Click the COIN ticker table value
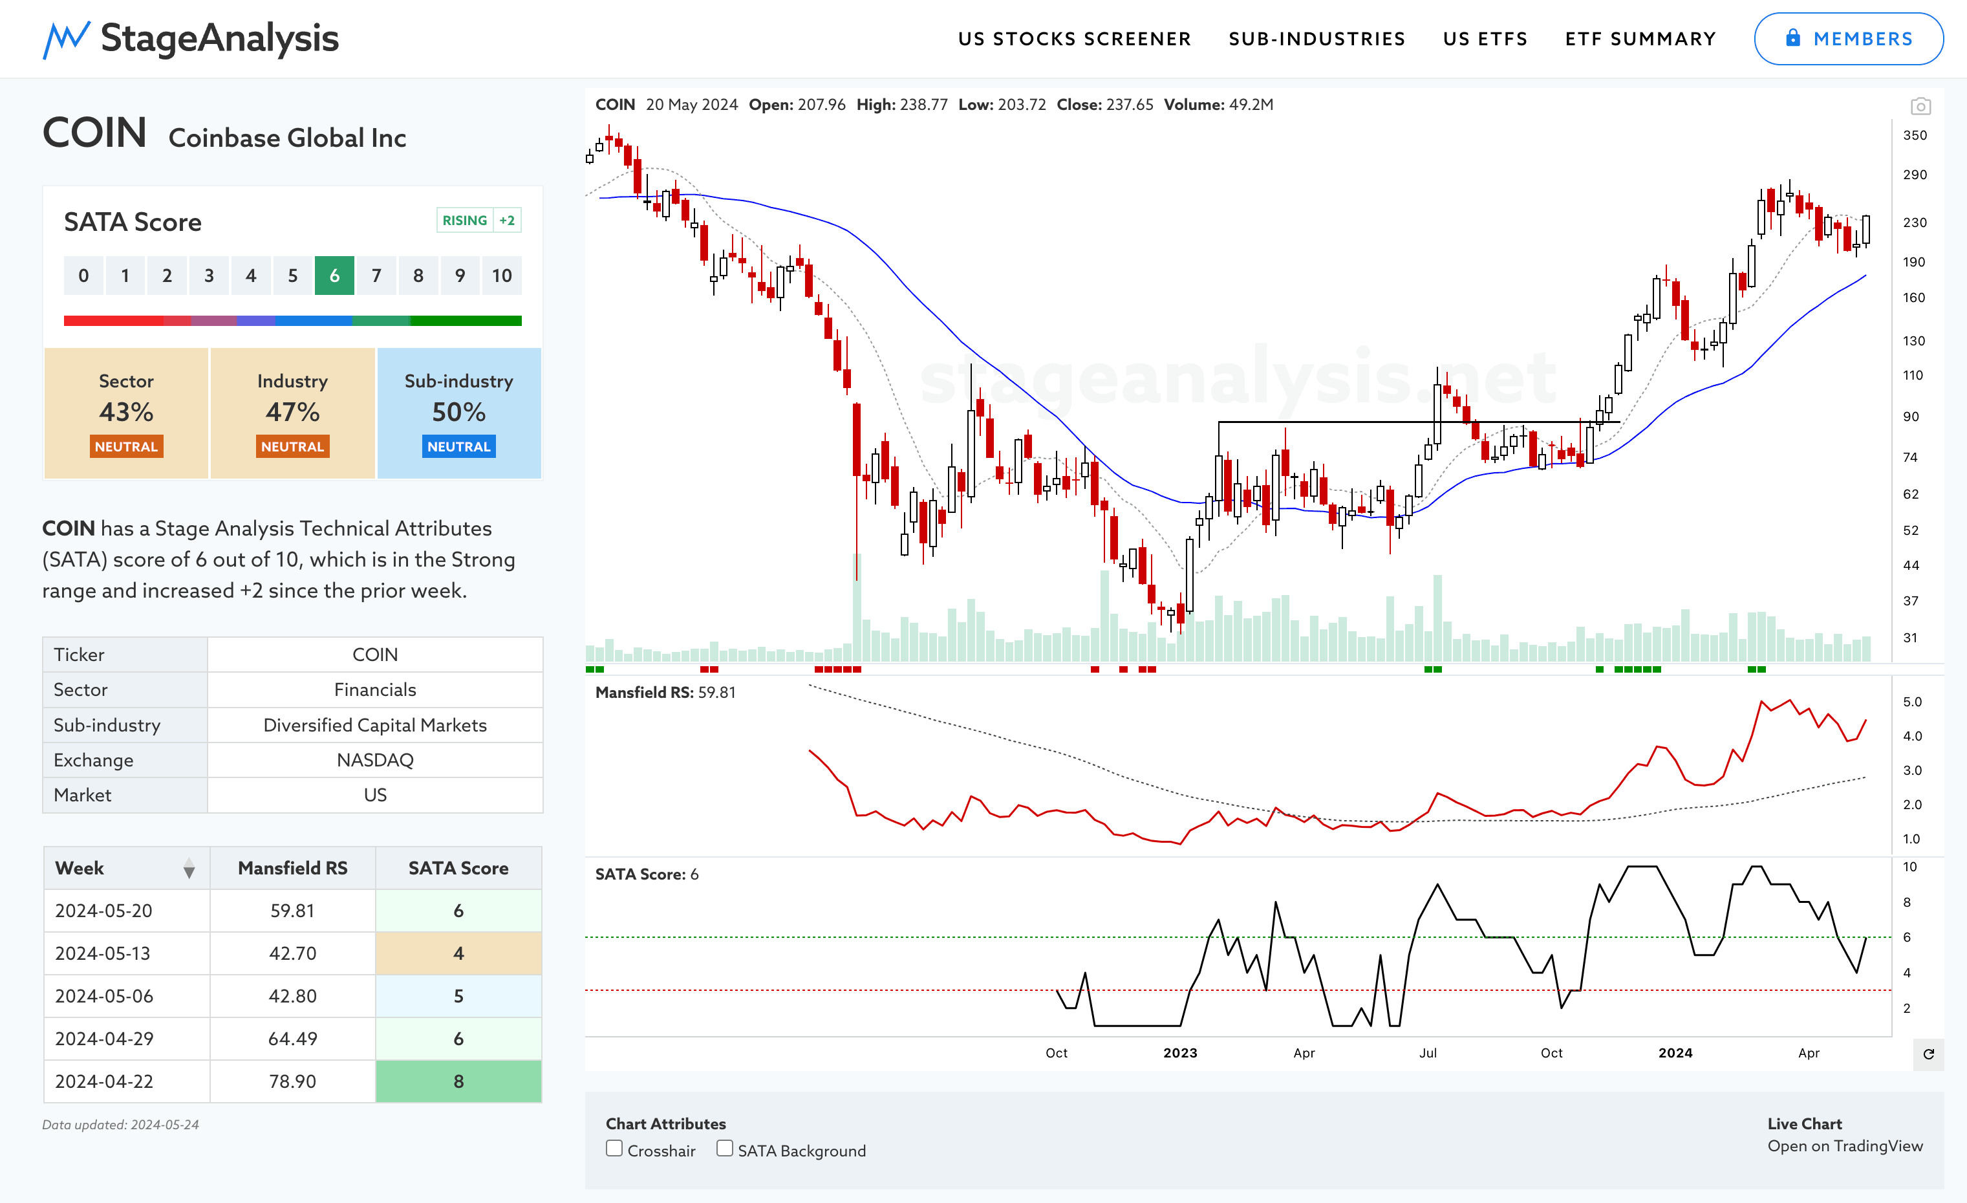The width and height of the screenshot is (1967, 1203). point(374,655)
